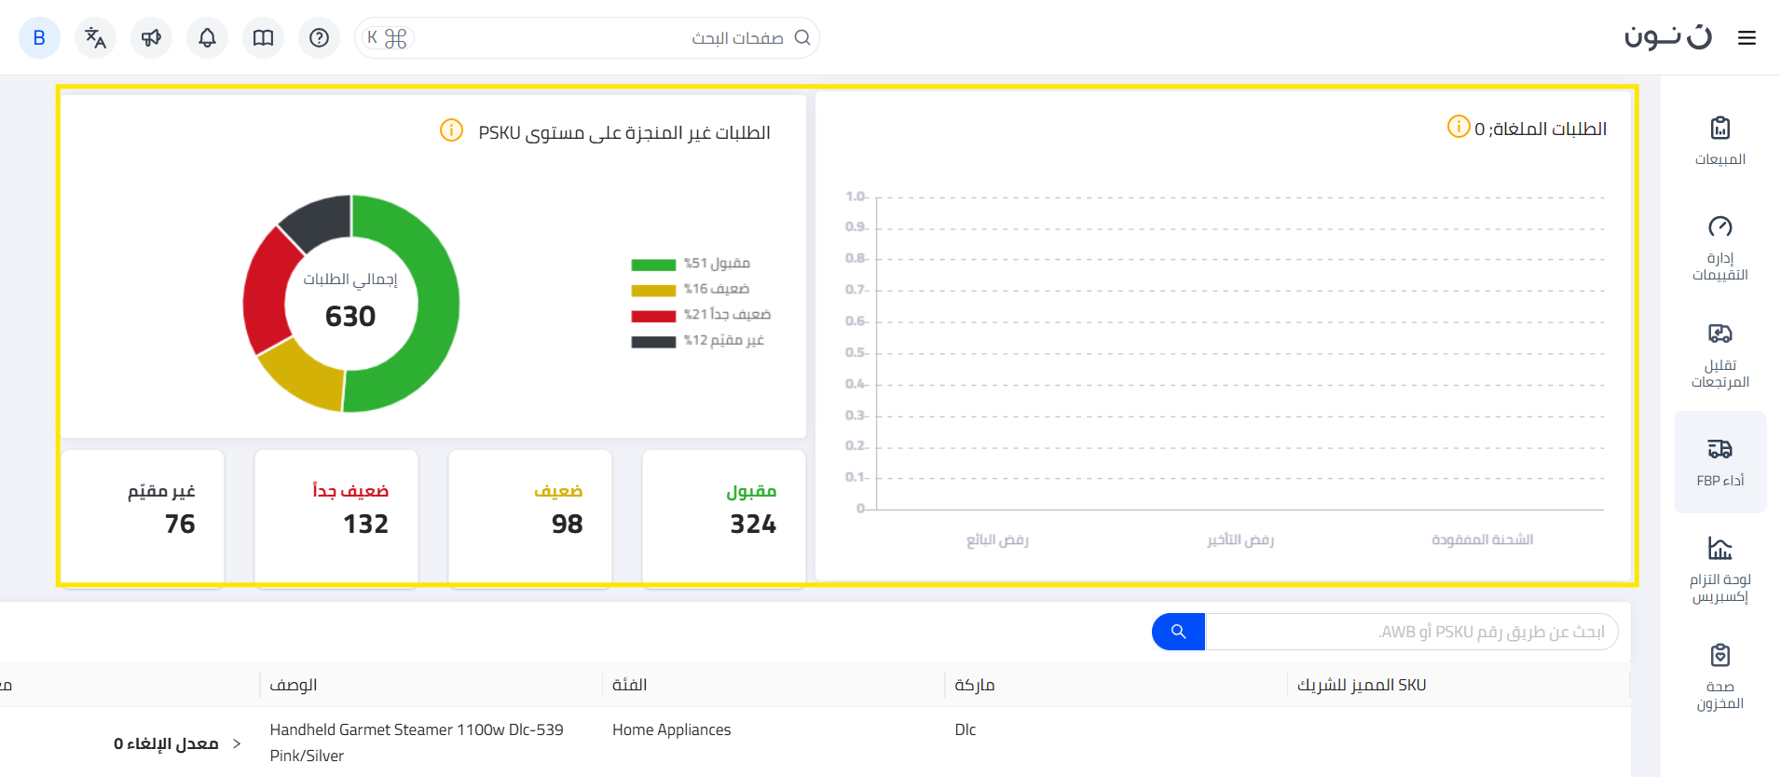This screenshot has height=777, width=1781.
Task: Open إدارة التقييمات in the sidebar
Action: [x=1720, y=250]
